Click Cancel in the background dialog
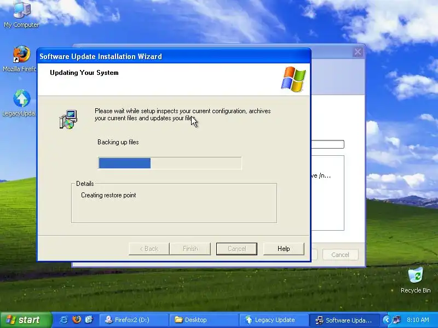 340,255
